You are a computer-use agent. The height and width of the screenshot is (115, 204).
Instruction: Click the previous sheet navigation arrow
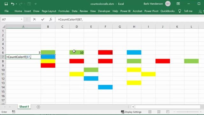coord(5,107)
